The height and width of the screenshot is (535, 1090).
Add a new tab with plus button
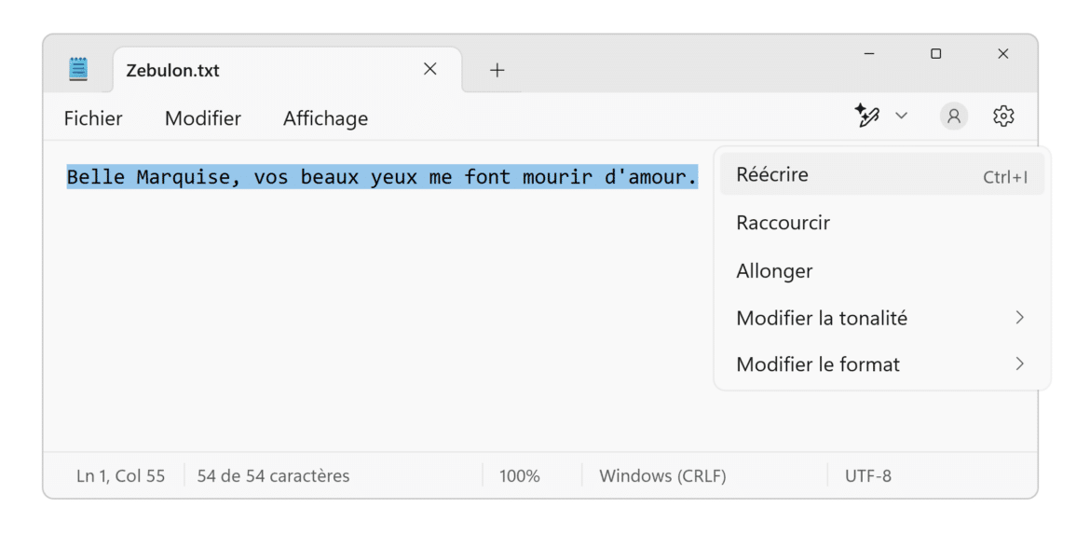(x=497, y=70)
